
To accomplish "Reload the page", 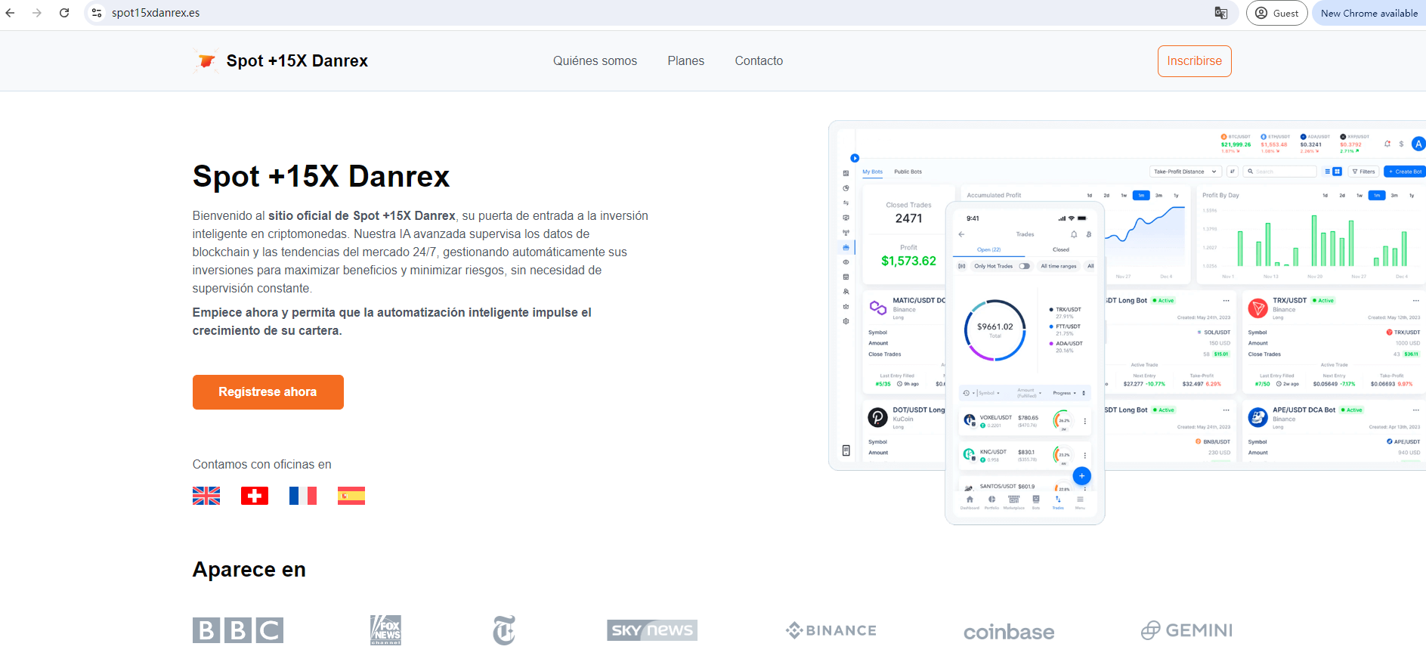I will (x=64, y=13).
